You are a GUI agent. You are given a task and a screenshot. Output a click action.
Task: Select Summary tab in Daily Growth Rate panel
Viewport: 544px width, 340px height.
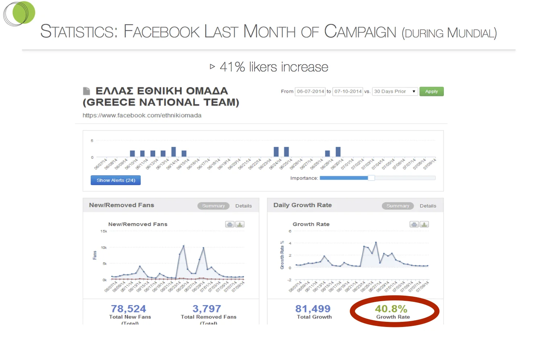click(398, 206)
